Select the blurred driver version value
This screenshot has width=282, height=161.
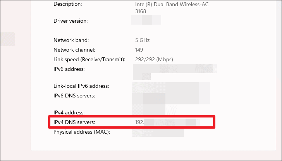pos(146,20)
